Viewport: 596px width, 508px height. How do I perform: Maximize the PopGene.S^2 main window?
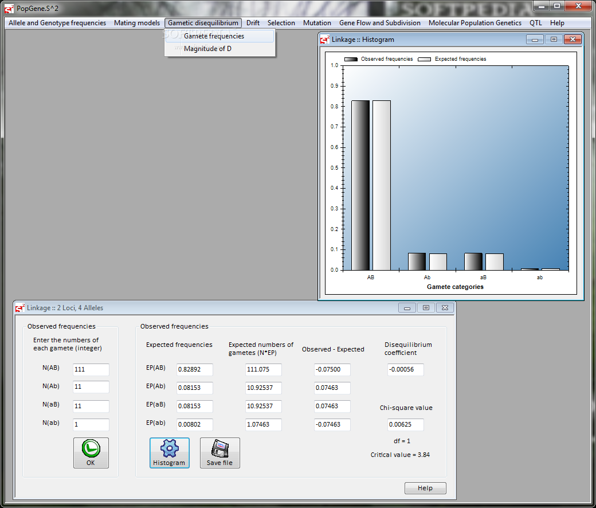[557, 6]
